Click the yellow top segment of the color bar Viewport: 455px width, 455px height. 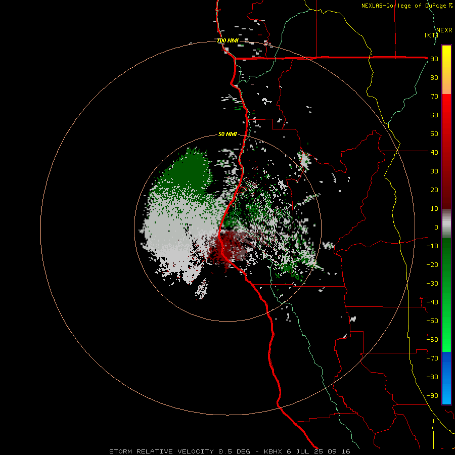pyautogui.click(x=446, y=70)
